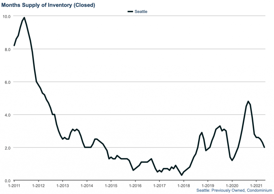The width and height of the screenshot is (274, 194).
Task: Click the 2020 peak of the Seattle line
Action: 248,101
